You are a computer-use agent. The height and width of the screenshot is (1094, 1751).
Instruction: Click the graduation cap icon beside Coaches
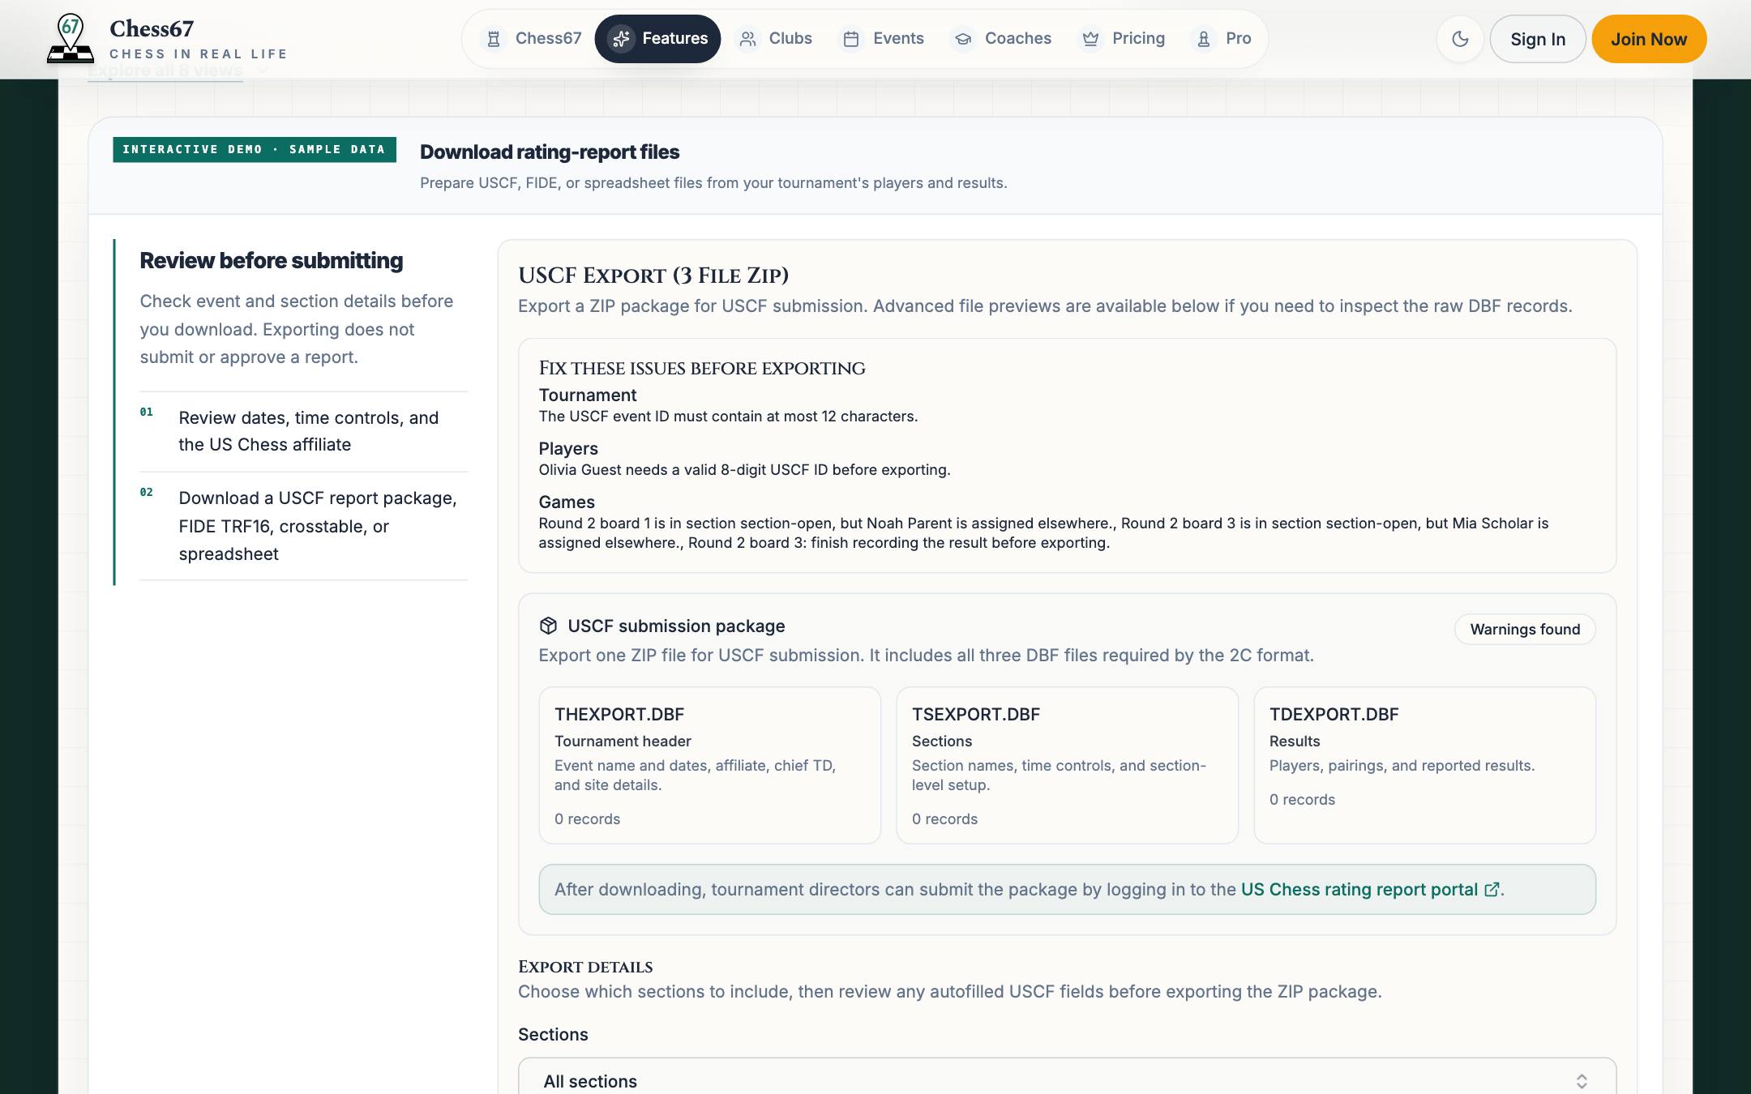(x=963, y=39)
